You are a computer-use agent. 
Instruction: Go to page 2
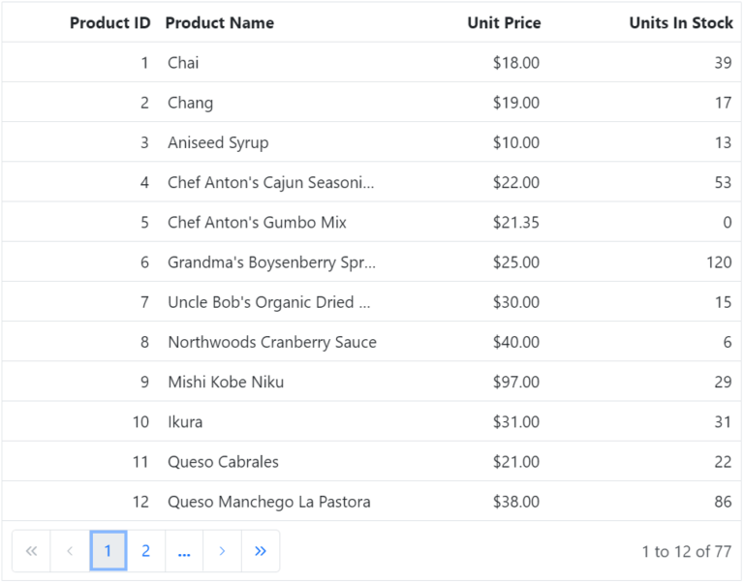point(145,551)
